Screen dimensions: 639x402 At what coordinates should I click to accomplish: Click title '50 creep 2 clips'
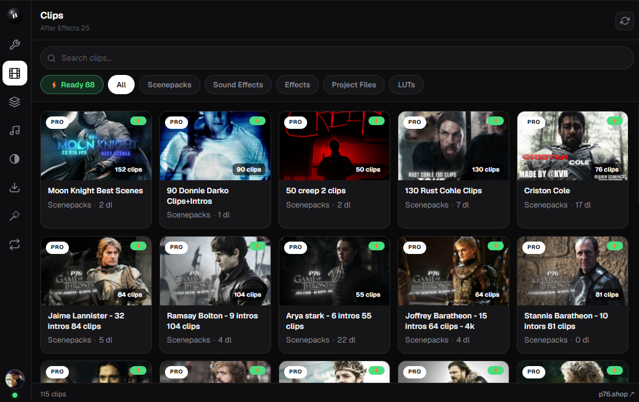(x=316, y=190)
